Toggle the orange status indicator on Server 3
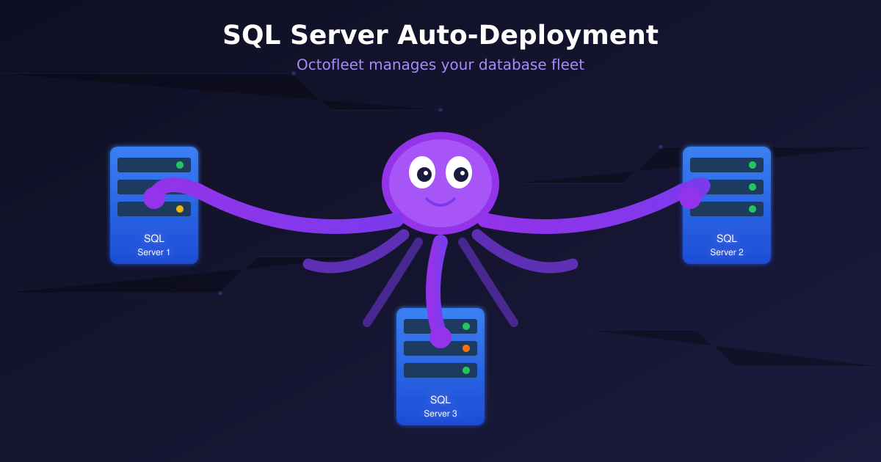 click(x=468, y=347)
